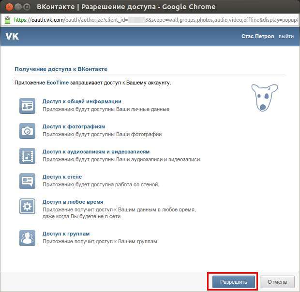Click the camera icon for photos access

(x=27, y=130)
